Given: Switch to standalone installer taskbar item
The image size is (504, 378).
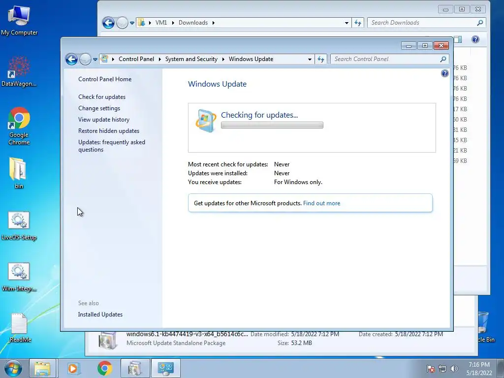Looking at the screenshot, I should 135,368.
